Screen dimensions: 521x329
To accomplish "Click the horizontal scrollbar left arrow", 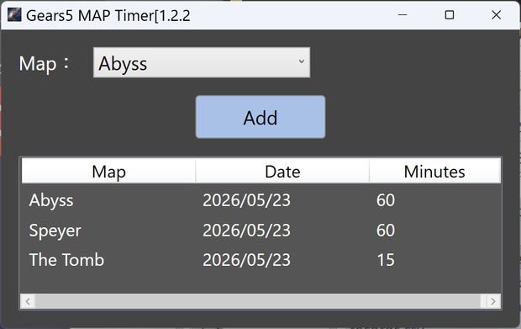I will pos(28,301).
